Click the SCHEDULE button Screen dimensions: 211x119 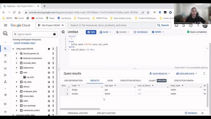141,32
